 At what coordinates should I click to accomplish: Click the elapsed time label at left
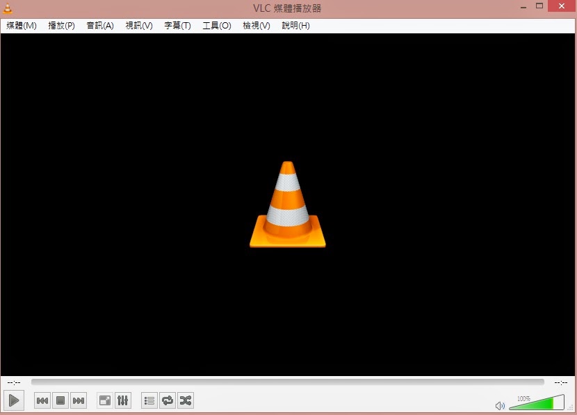coord(14,382)
